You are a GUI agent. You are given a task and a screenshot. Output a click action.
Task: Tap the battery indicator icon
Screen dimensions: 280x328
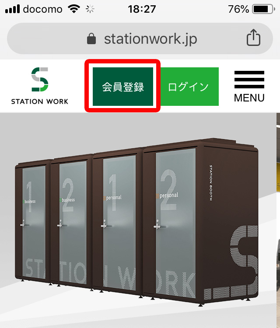264,9
